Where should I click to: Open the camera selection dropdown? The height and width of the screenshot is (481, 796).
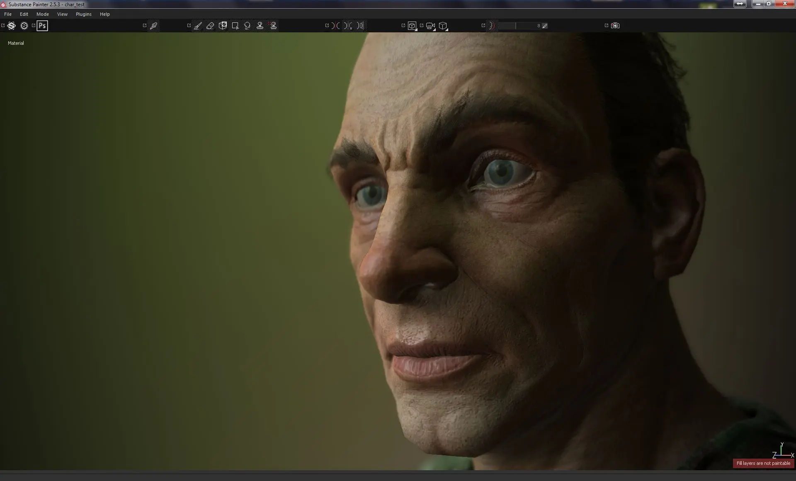click(431, 26)
